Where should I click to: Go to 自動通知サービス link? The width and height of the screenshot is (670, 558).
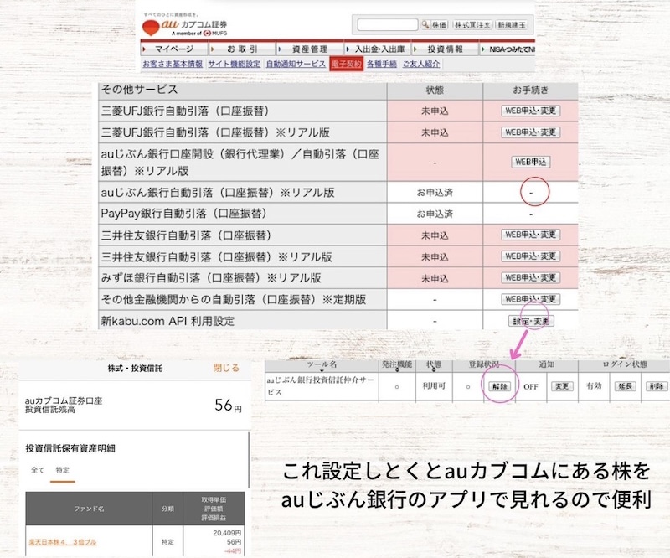click(296, 64)
